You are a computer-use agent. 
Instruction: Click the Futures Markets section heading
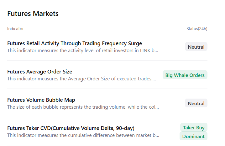click(33, 14)
